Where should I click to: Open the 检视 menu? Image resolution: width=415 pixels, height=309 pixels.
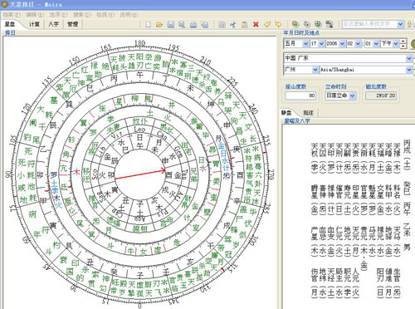[x=105, y=14]
